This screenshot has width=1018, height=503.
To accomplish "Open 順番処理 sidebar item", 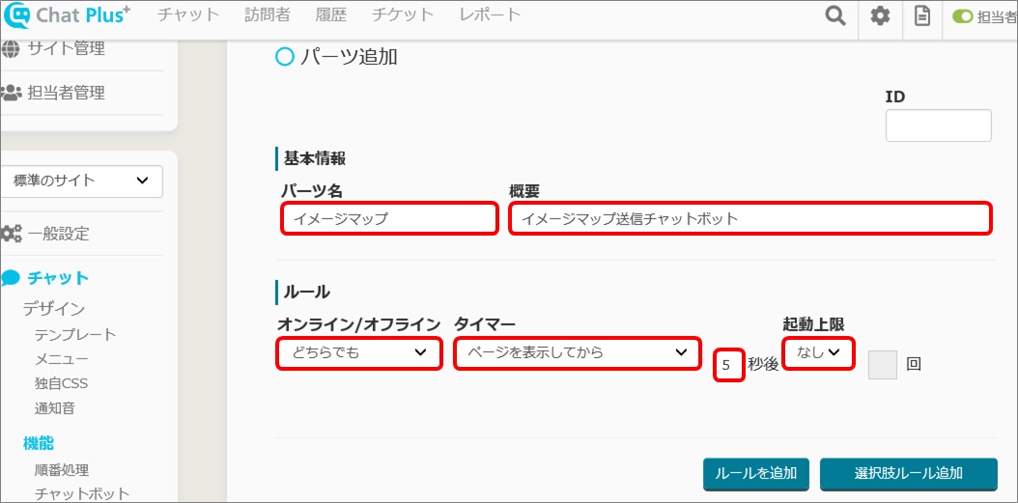I will pyautogui.click(x=62, y=470).
